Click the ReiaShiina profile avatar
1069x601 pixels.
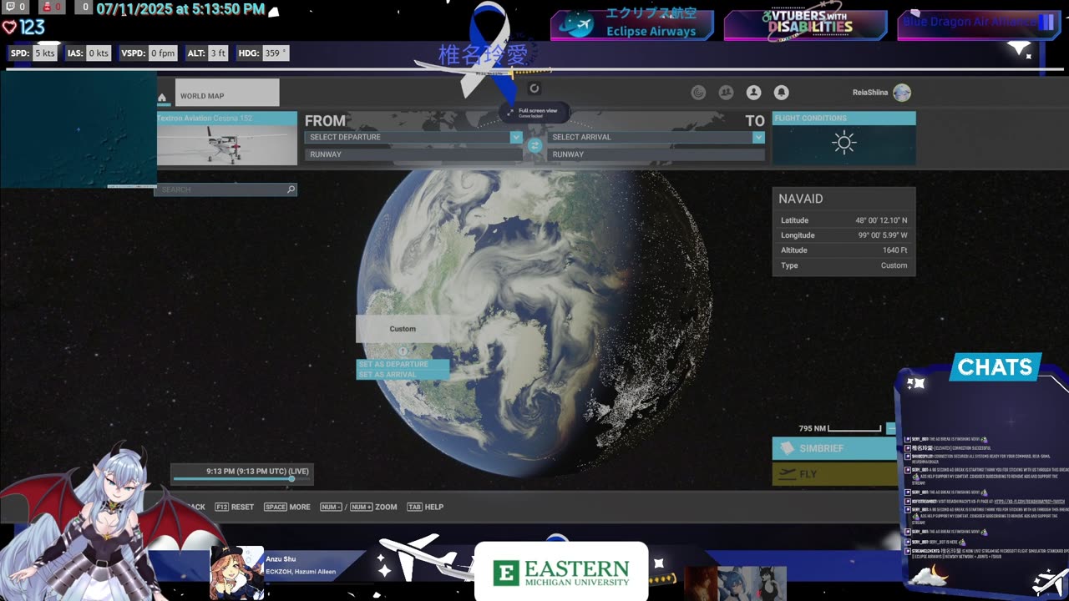point(902,93)
